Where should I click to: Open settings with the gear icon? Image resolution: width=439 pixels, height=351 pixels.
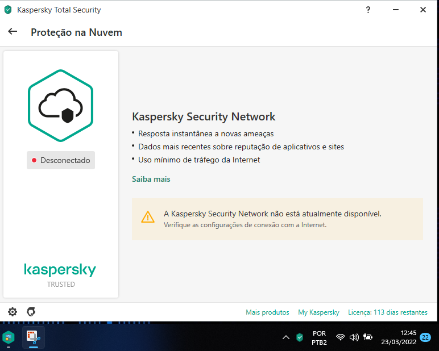(13, 312)
